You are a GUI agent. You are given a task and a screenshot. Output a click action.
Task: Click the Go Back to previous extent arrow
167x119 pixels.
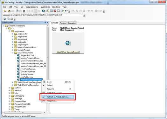tap(88, 11)
